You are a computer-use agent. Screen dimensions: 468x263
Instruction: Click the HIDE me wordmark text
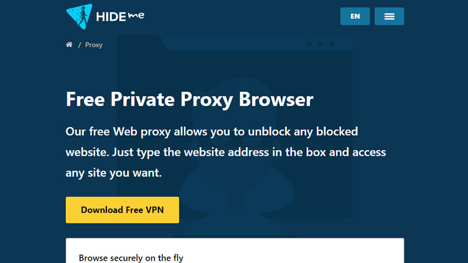[120, 16]
